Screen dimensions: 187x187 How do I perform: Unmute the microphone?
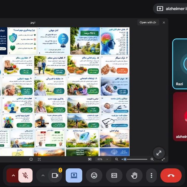(x=25, y=175)
